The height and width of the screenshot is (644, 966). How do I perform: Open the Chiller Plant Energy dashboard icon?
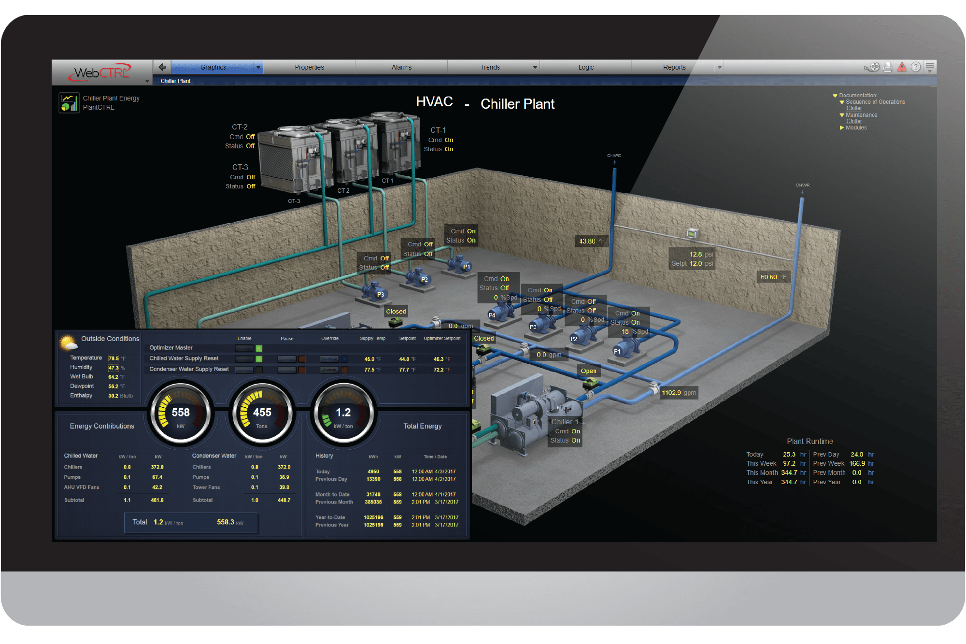(x=69, y=102)
